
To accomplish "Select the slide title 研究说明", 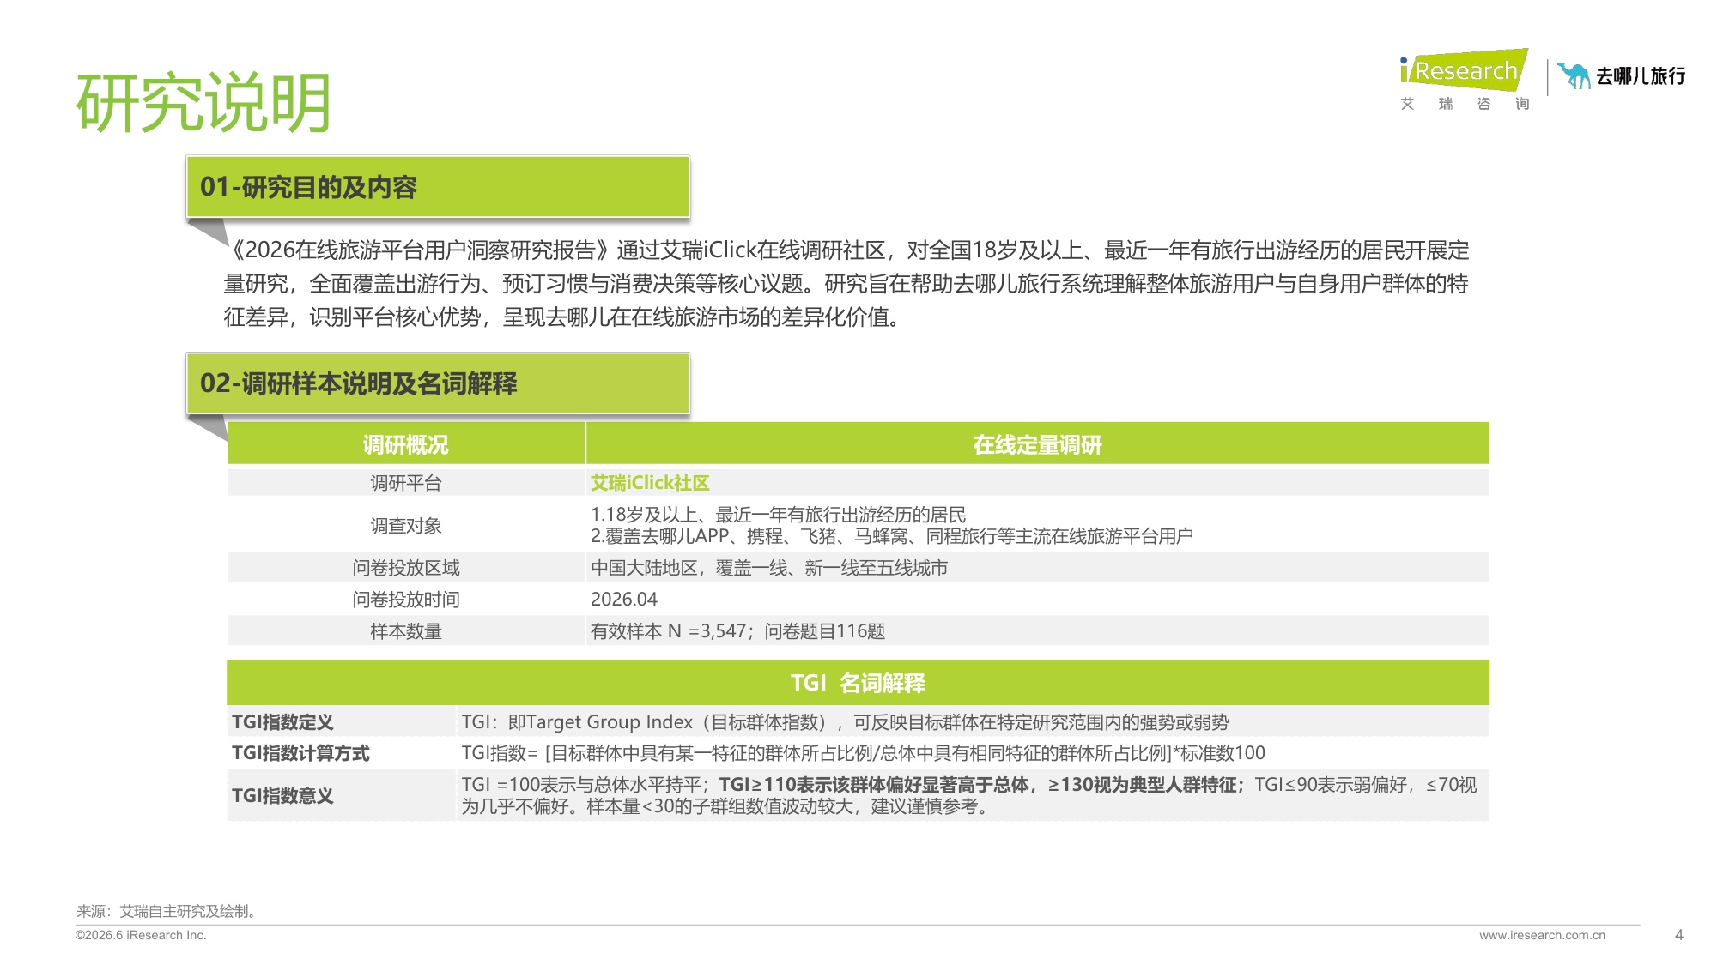I will (204, 103).
